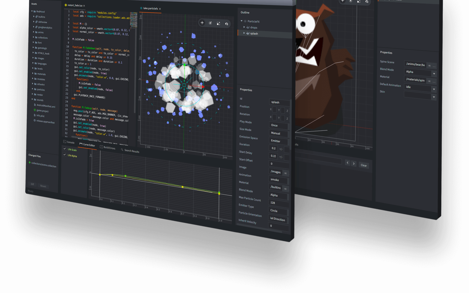469x293 pixels.
Task: Expand the drops node in Outline
Action: [x=244, y=27]
